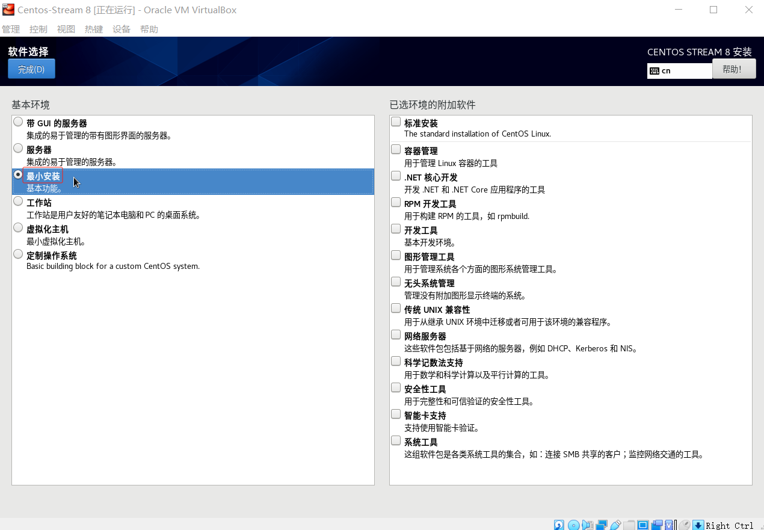Click description text 集成的易于管理的服务器。
The width and height of the screenshot is (764, 530).
(x=72, y=162)
